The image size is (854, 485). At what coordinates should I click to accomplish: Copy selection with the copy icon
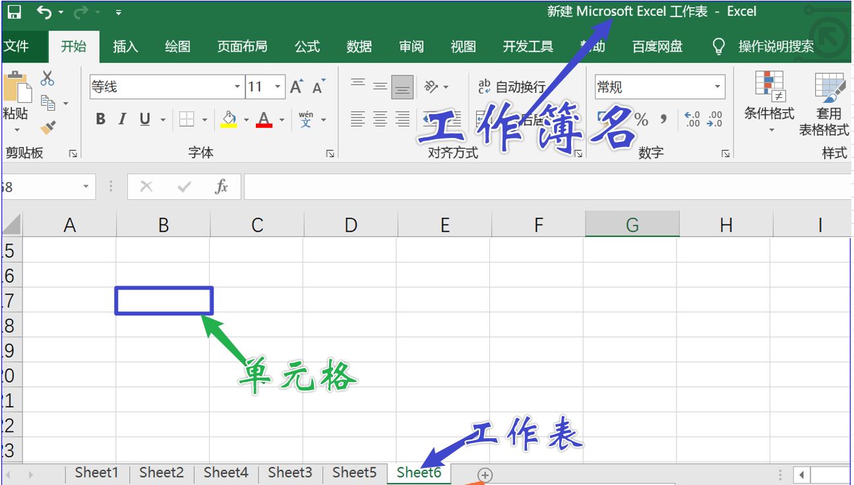pos(48,103)
